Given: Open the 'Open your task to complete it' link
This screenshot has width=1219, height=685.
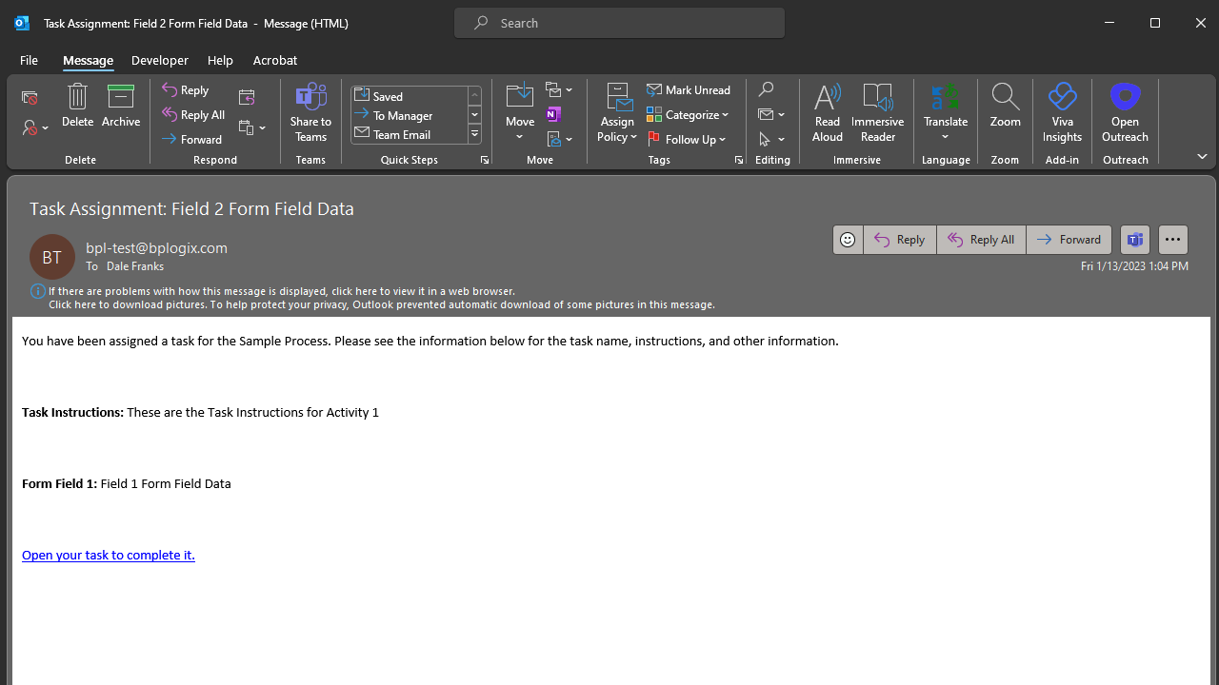Looking at the screenshot, I should point(109,555).
